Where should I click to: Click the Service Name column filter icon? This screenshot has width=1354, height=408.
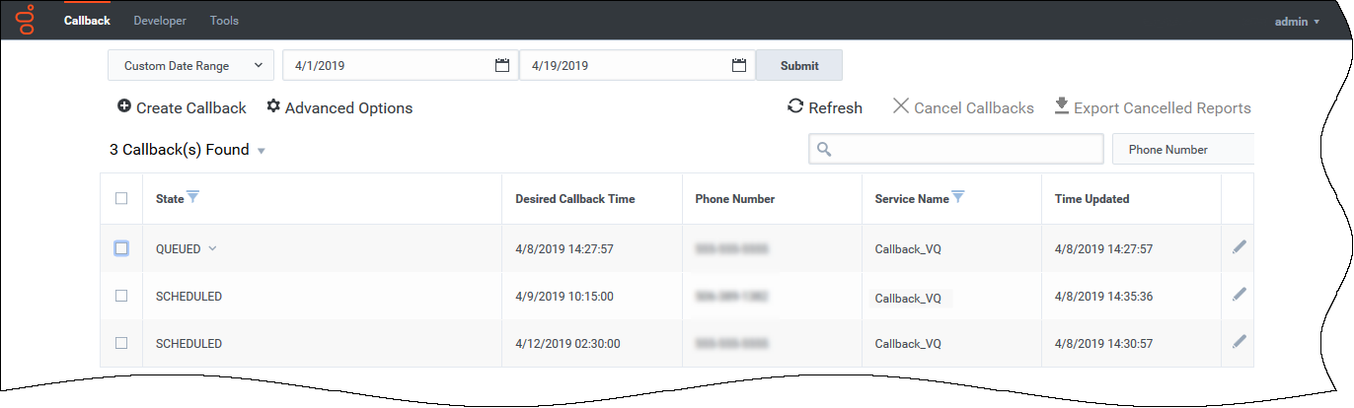[957, 198]
